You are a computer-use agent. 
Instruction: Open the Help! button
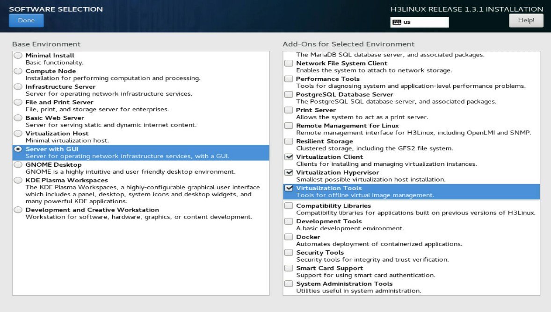pyautogui.click(x=526, y=21)
